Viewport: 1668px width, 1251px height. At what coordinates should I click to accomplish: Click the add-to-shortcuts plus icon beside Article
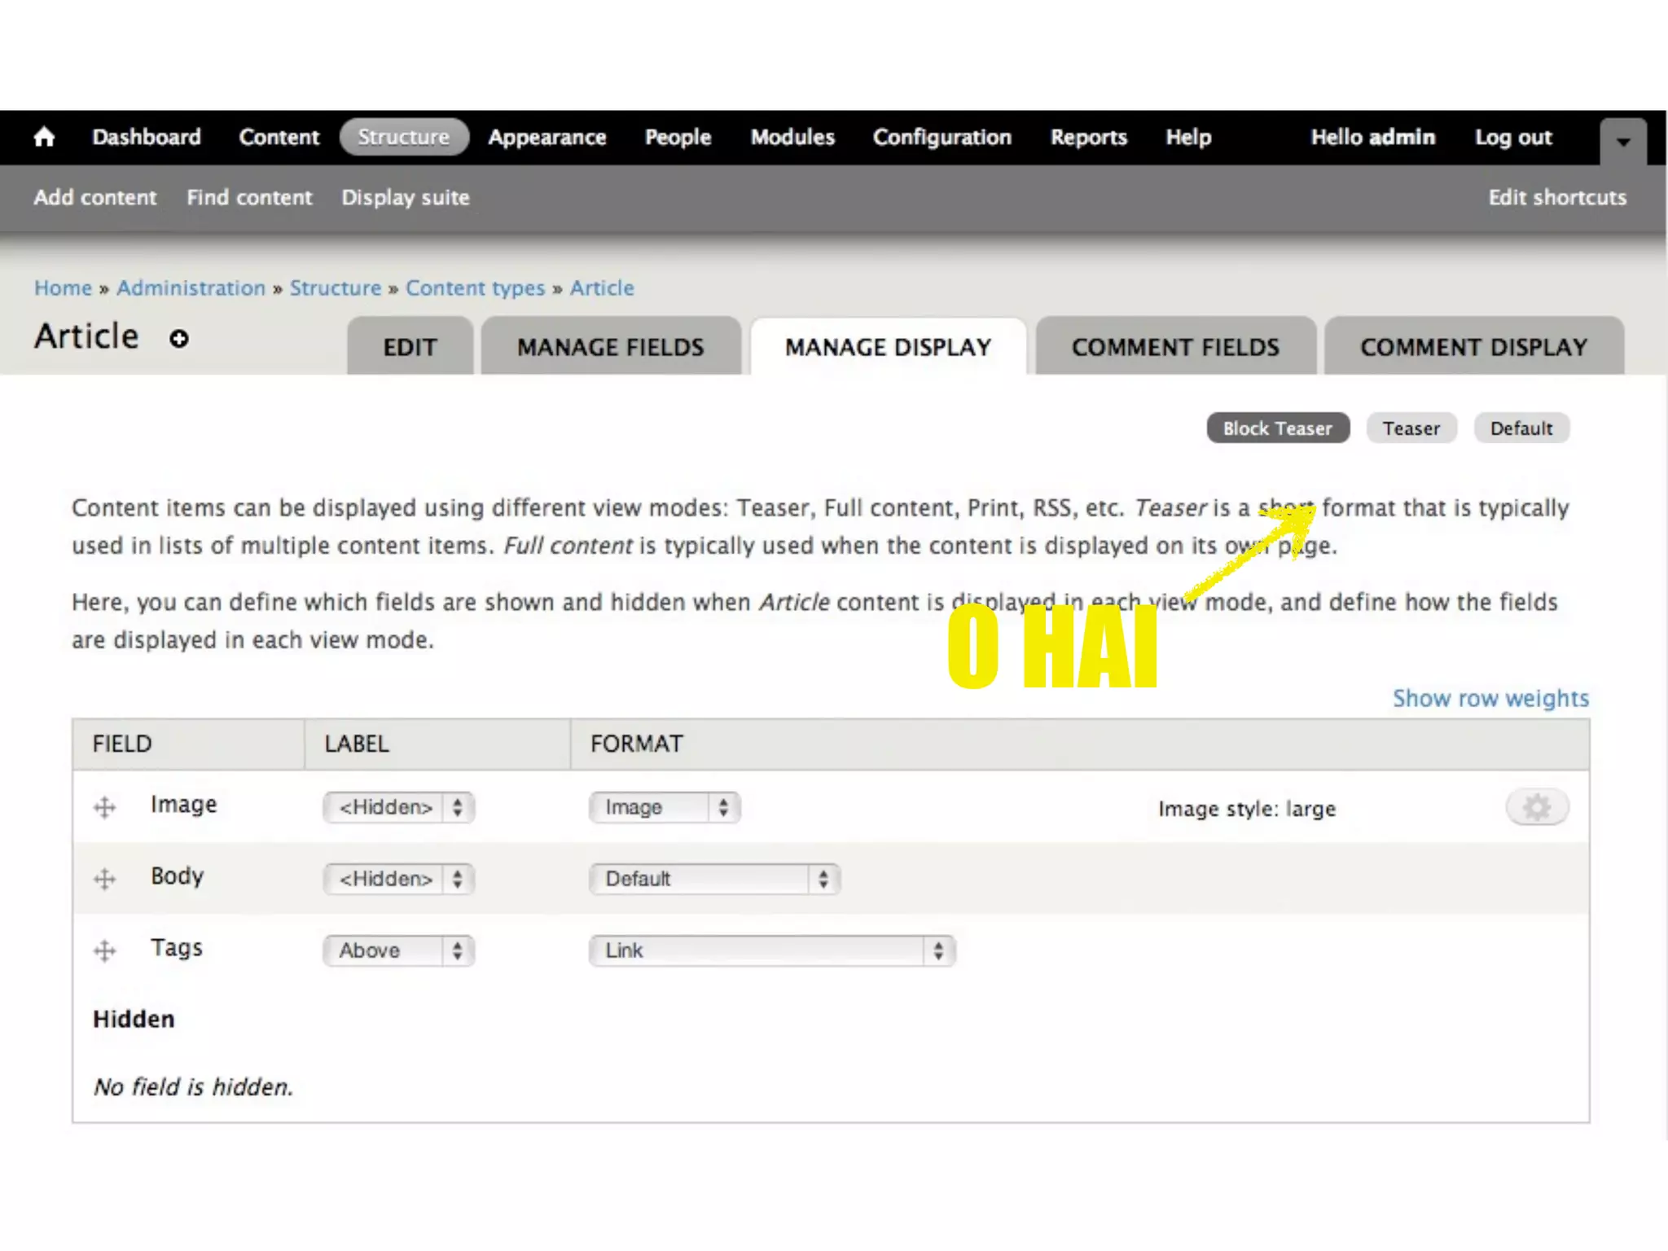179,339
